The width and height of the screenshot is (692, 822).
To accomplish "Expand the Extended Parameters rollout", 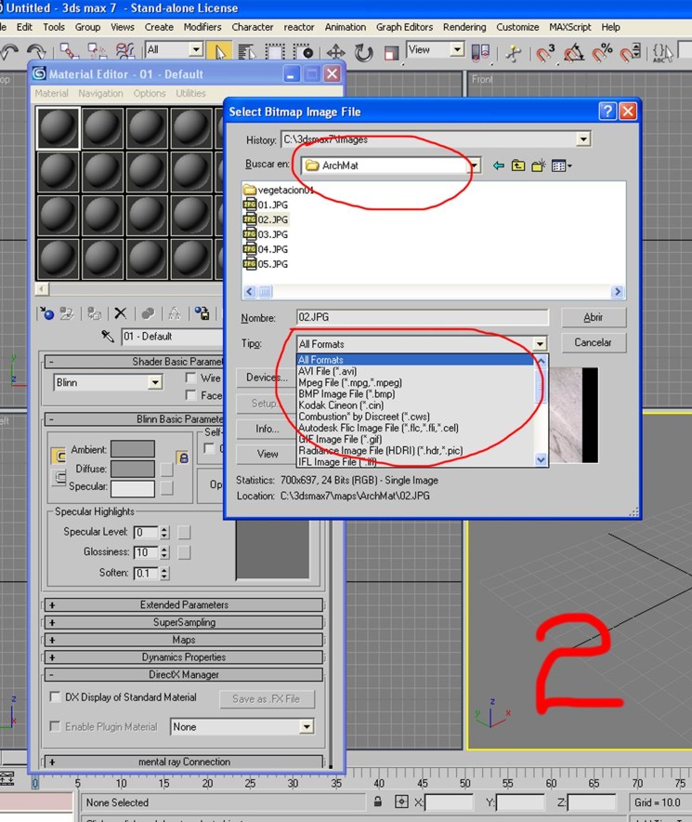I will (x=184, y=605).
